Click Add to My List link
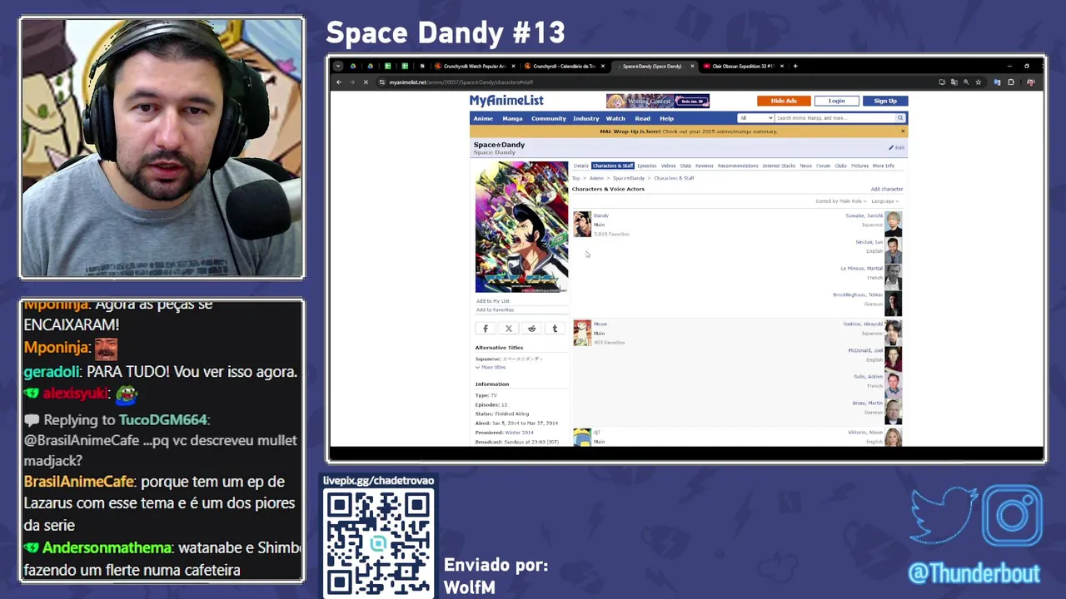 tap(493, 300)
